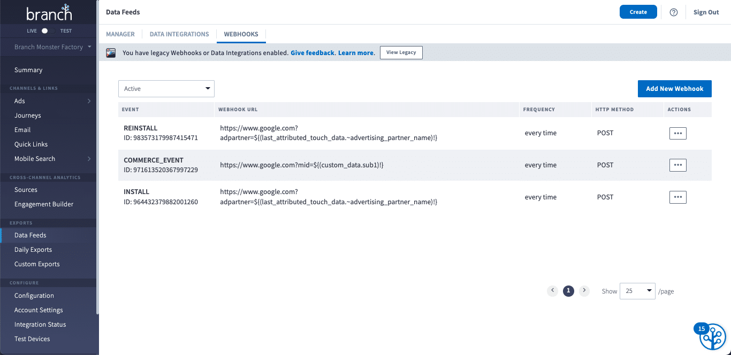Open the Branch Monster Factory app selector

click(x=48, y=47)
